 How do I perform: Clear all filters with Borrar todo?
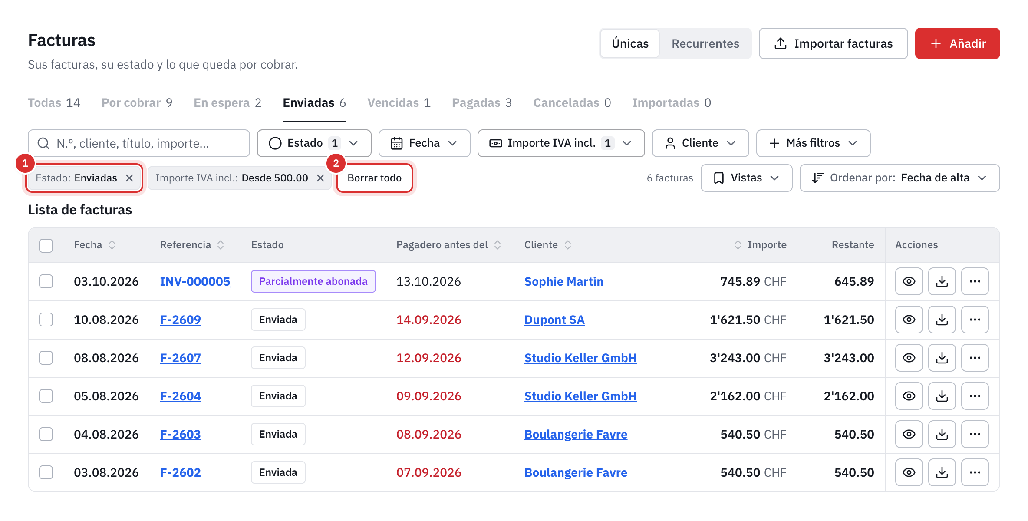[374, 178]
